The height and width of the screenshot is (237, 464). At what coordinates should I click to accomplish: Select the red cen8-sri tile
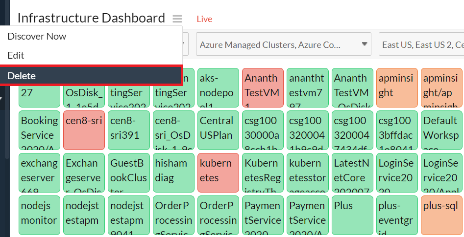[83, 130]
